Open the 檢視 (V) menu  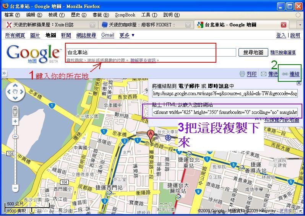tap(57, 15)
